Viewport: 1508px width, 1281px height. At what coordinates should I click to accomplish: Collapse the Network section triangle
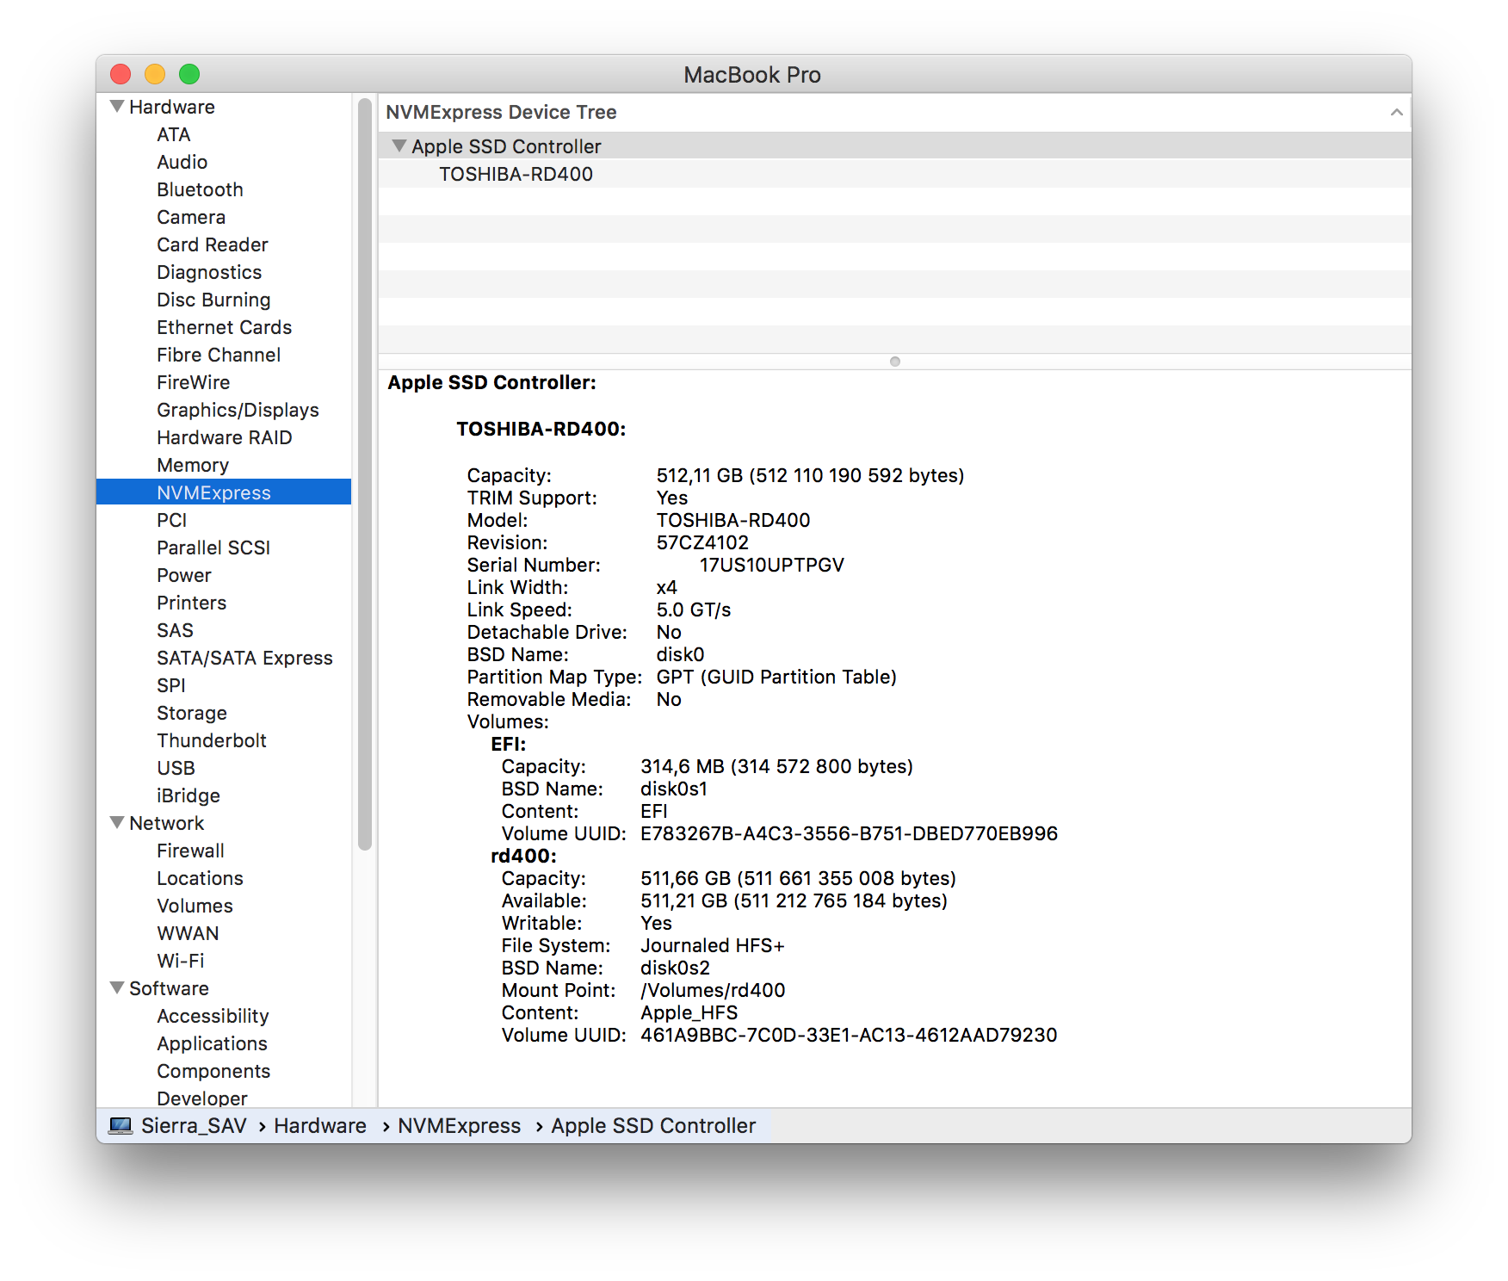(117, 823)
